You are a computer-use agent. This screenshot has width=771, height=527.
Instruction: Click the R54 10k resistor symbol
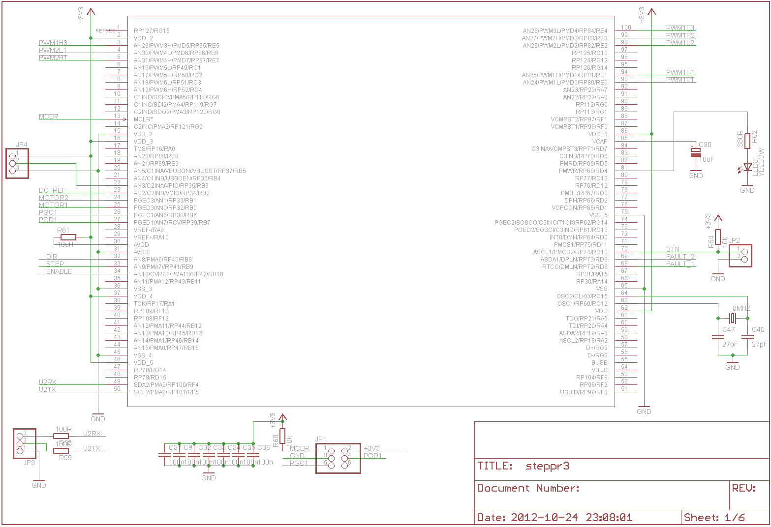718,237
